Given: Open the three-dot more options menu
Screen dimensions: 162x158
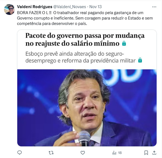Looking at the screenshot, I should 154,7.
